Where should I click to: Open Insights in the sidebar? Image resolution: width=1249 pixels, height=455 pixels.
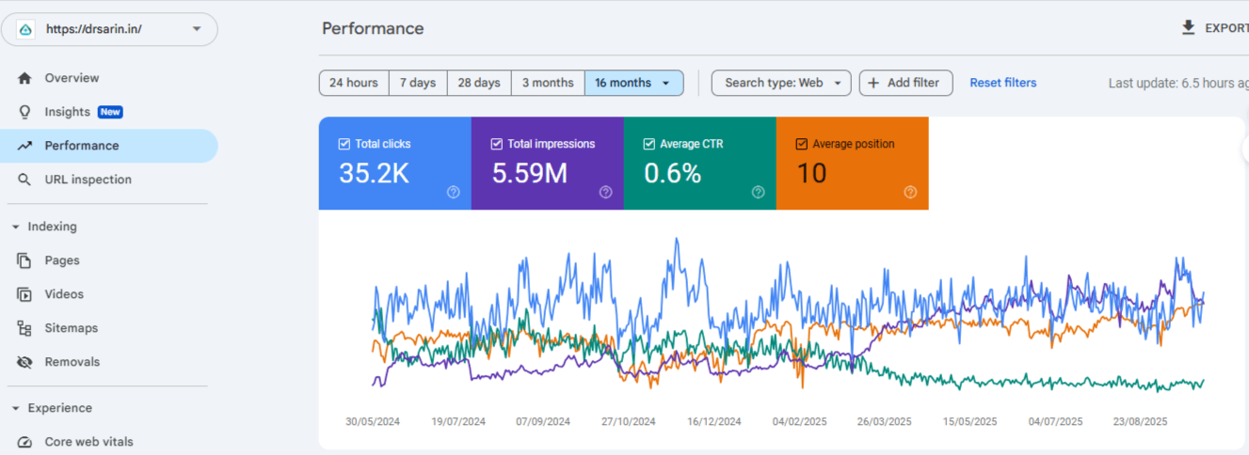pyautogui.click(x=108, y=112)
